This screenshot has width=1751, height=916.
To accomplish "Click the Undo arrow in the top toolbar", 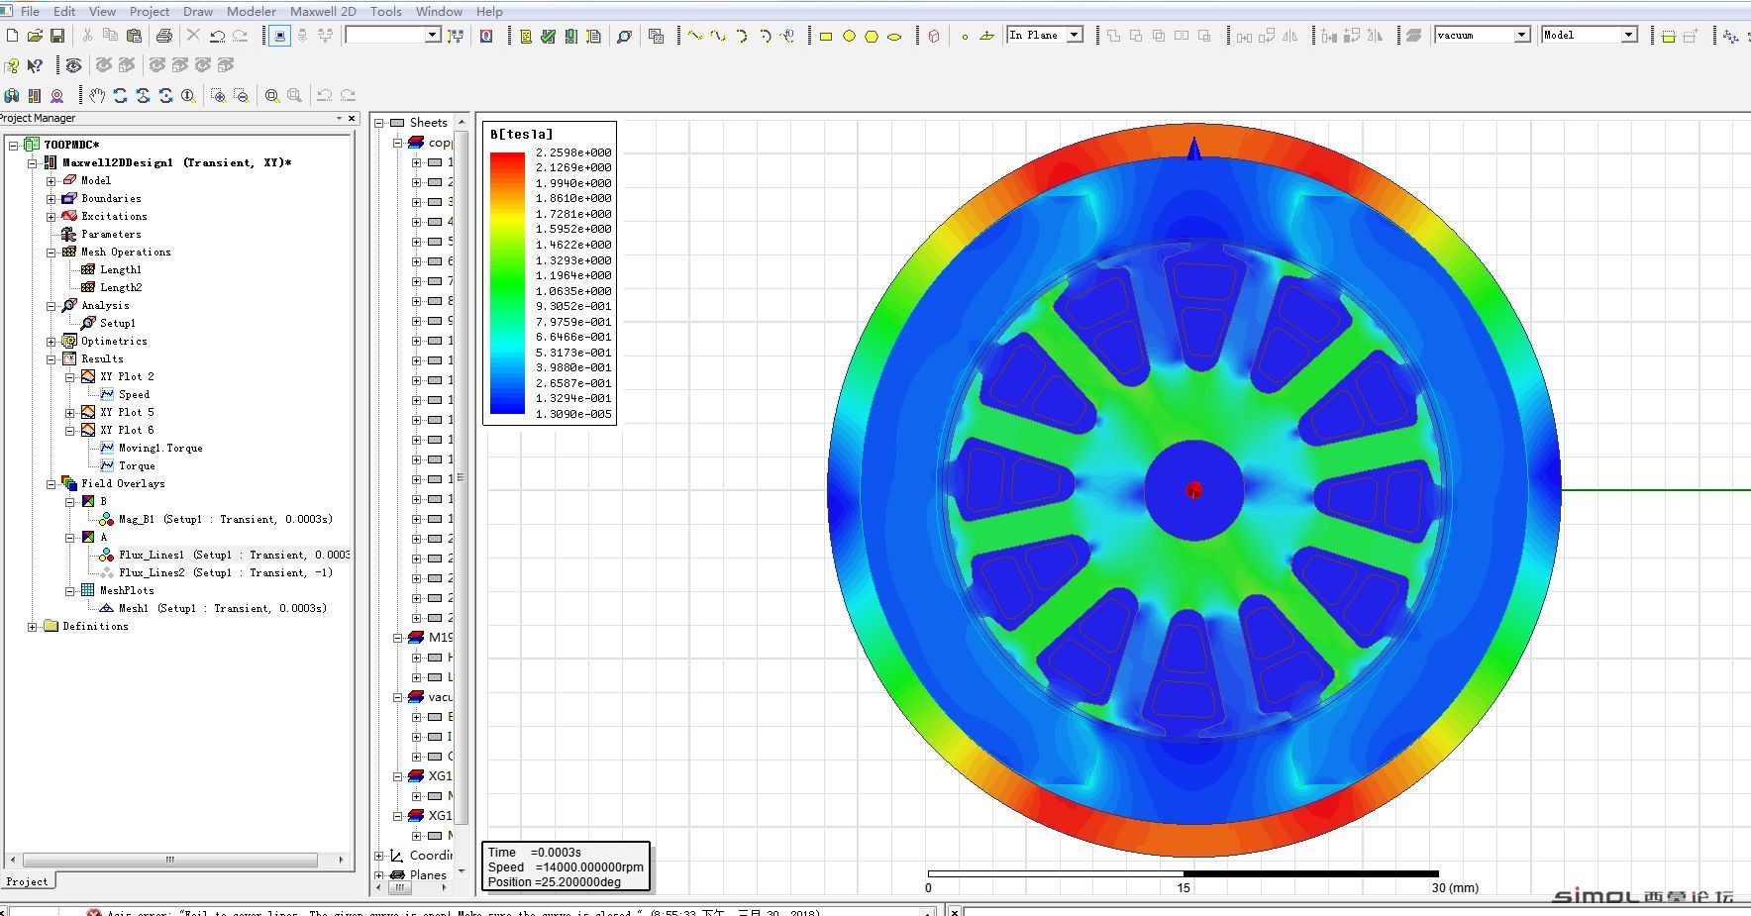I will [217, 36].
